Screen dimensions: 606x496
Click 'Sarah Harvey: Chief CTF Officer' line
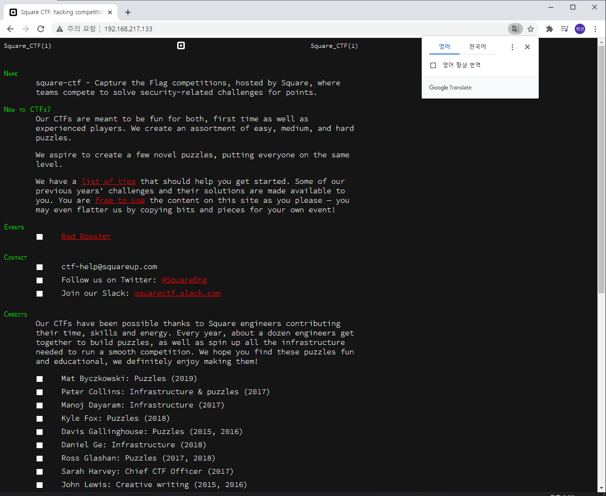pyautogui.click(x=147, y=471)
